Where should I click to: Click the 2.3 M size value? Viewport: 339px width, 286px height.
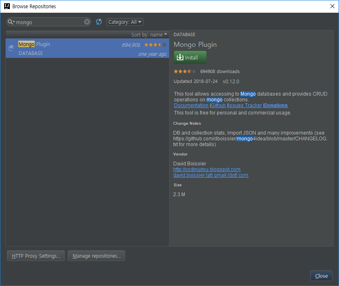[179, 194]
